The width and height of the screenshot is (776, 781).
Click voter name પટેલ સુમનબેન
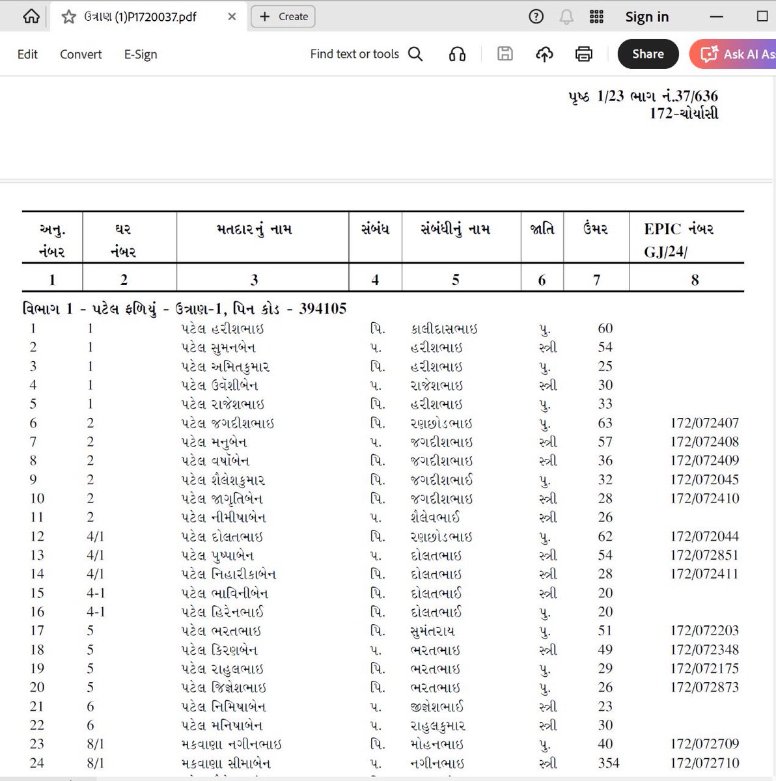pos(218,348)
